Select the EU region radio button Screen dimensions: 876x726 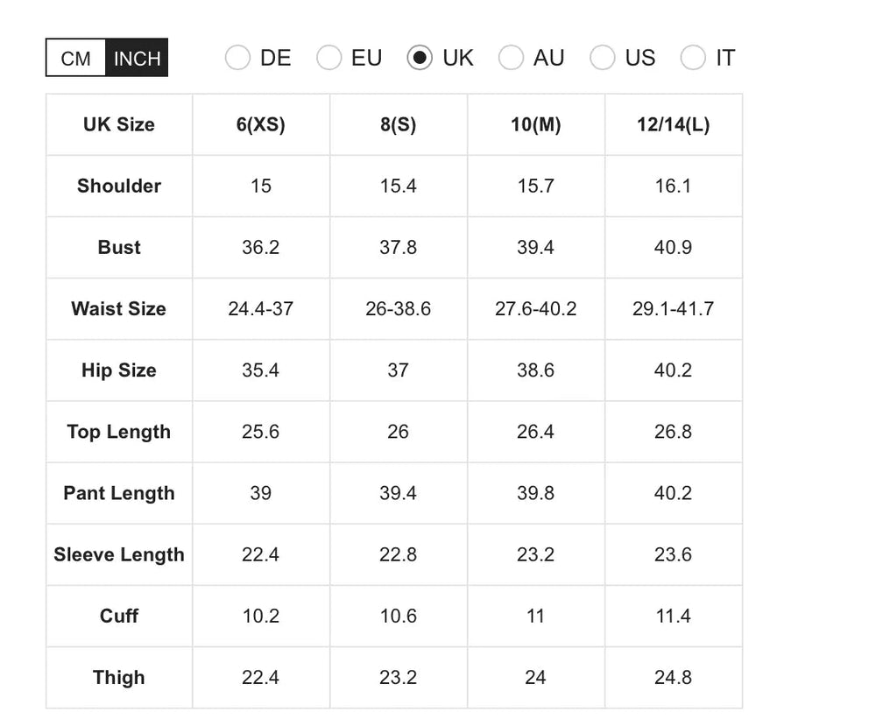pos(329,57)
